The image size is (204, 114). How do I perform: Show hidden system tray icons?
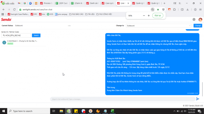(x=174, y=111)
